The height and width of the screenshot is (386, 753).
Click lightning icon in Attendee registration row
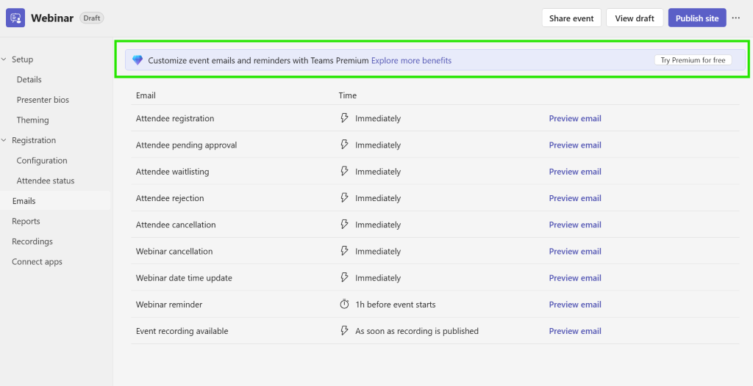(344, 118)
